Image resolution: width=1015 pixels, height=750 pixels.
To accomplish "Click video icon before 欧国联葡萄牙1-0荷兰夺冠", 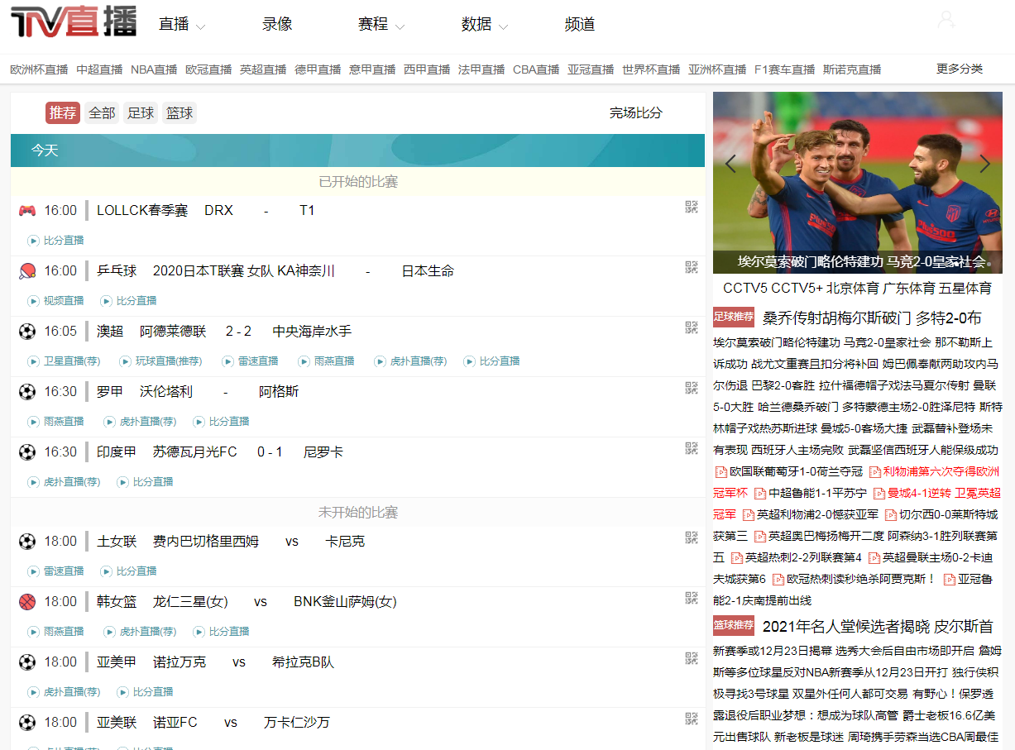I will pyautogui.click(x=721, y=471).
